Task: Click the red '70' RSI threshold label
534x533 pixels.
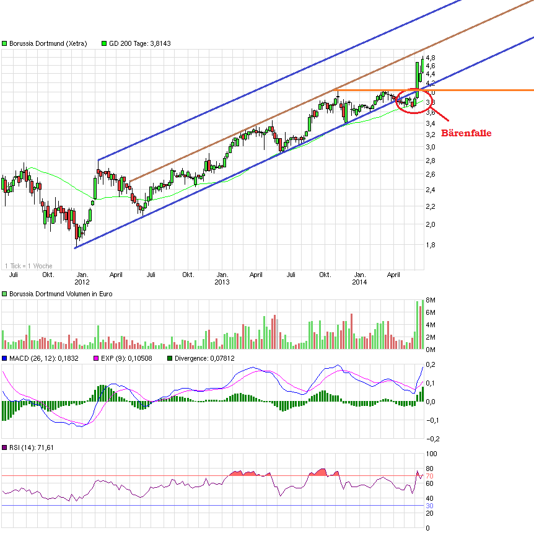Action: (429, 477)
